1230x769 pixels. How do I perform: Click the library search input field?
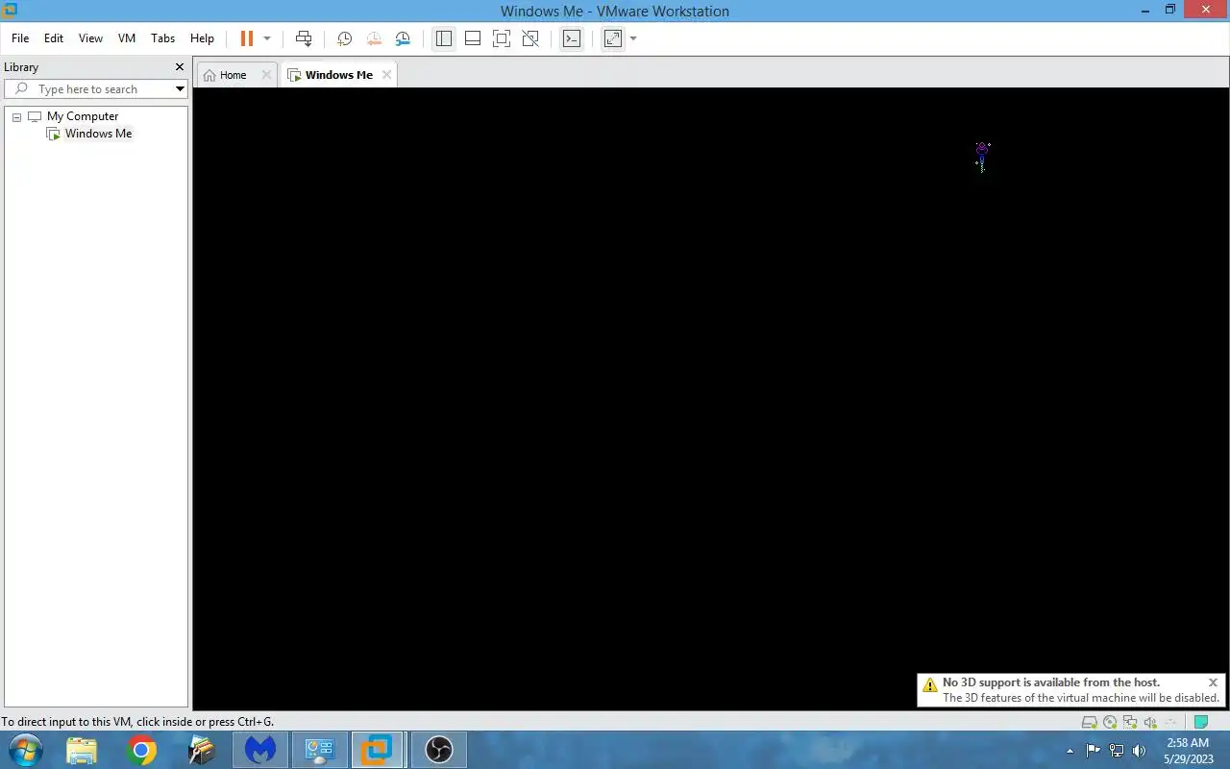tap(101, 89)
